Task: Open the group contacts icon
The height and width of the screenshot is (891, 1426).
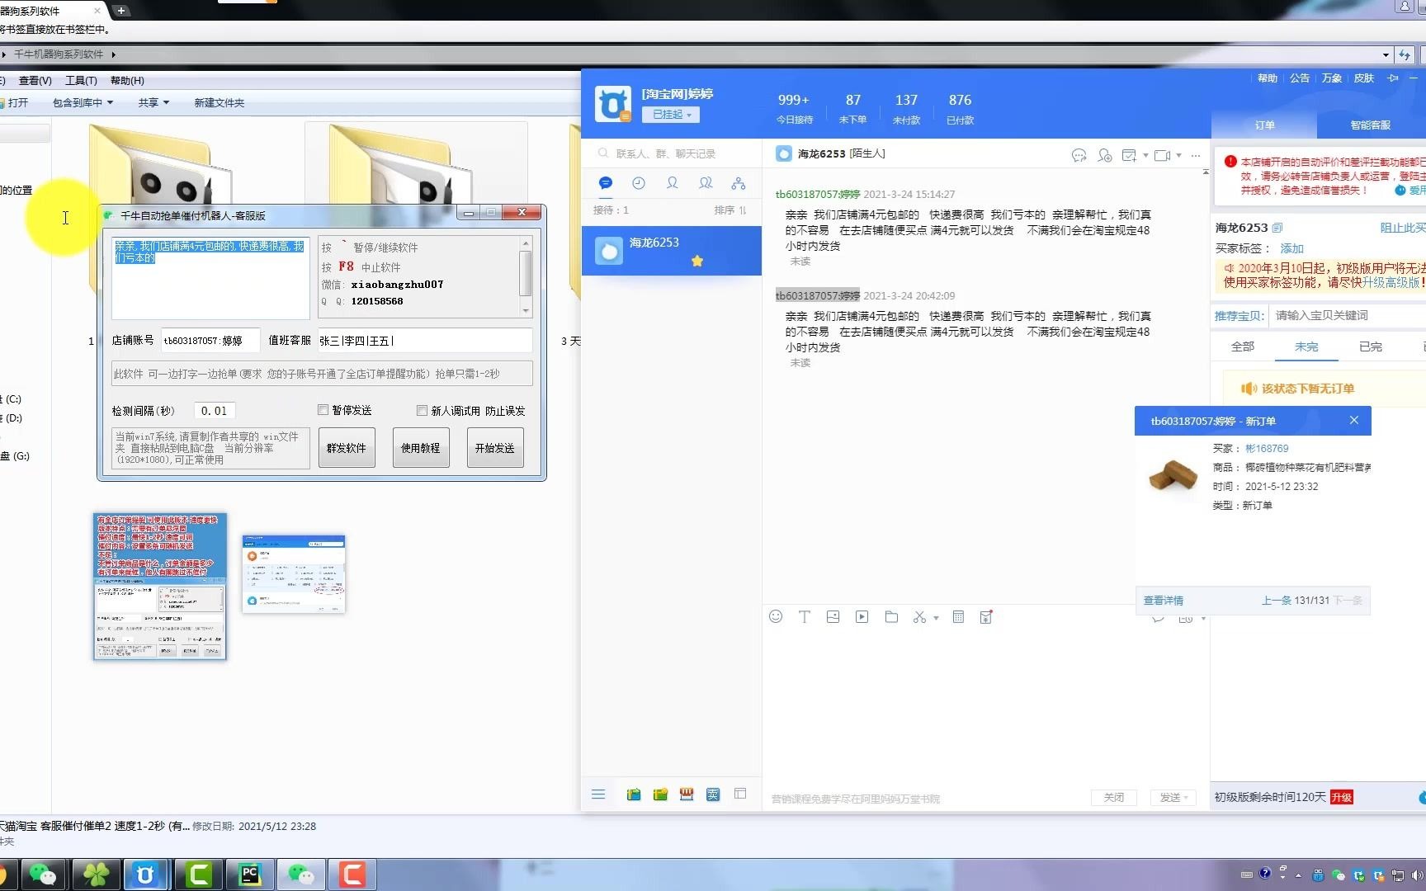Action: point(706,183)
